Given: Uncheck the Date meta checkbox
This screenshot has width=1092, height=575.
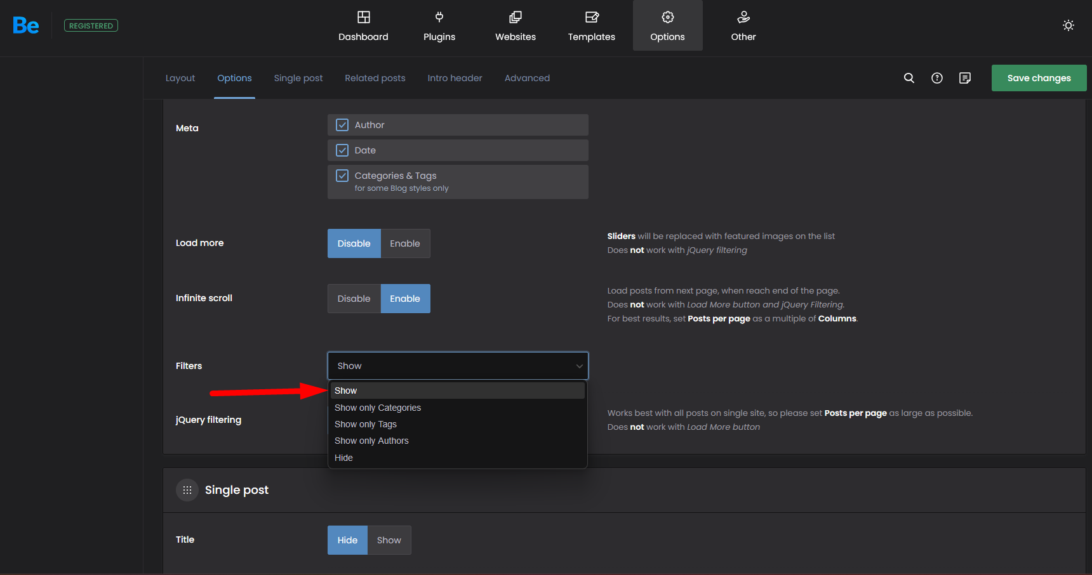Looking at the screenshot, I should click(342, 150).
